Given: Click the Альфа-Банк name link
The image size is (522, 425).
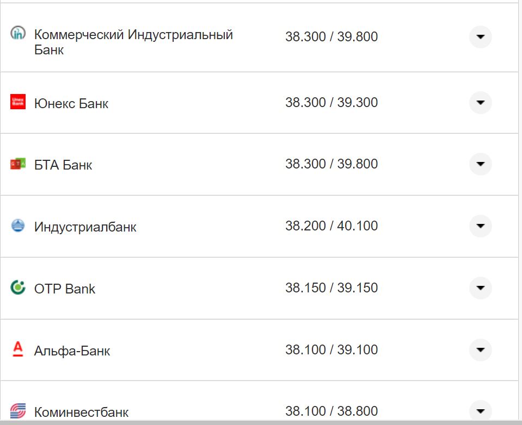Looking at the screenshot, I should coord(73,351).
